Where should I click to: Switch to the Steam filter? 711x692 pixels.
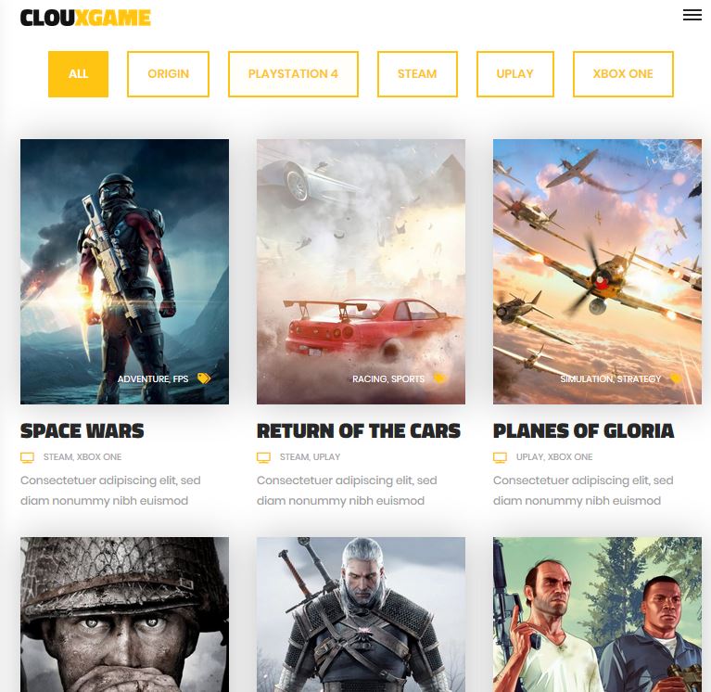point(417,74)
